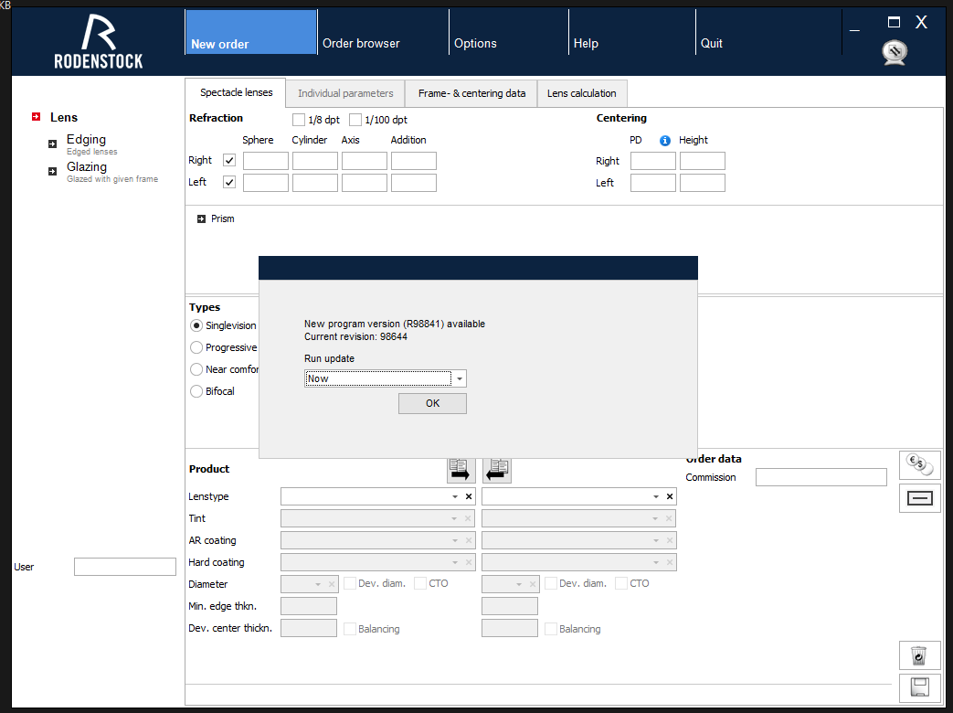The width and height of the screenshot is (953, 713).
Task: Select the Bifocal radio button
Action: [x=196, y=391]
